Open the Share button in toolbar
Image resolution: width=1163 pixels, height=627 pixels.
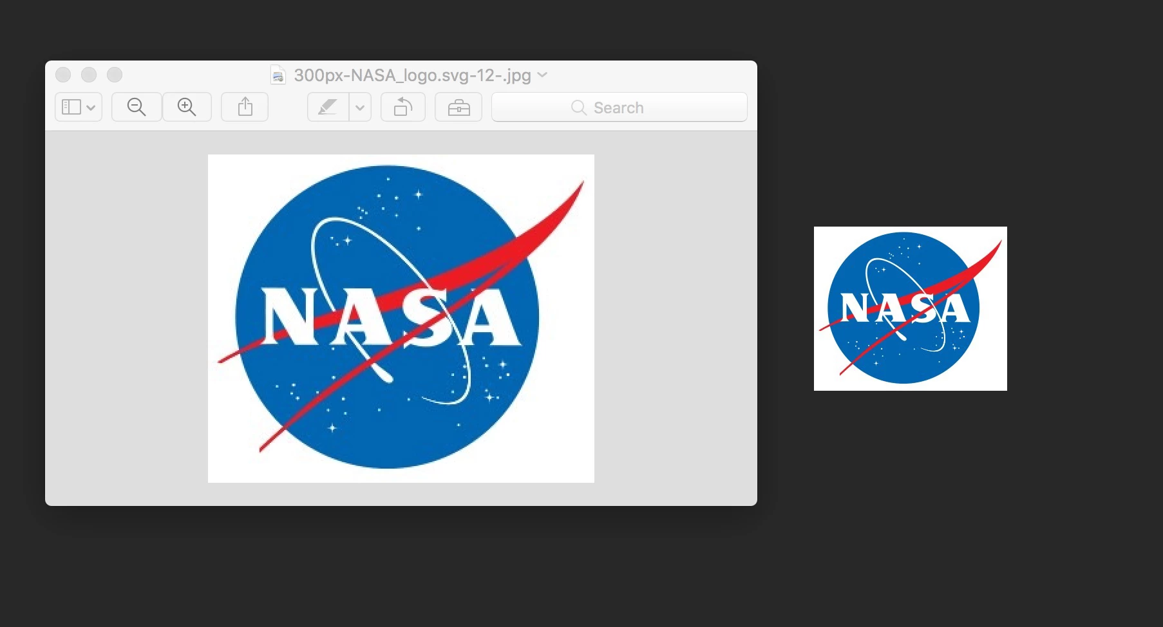pyautogui.click(x=245, y=107)
